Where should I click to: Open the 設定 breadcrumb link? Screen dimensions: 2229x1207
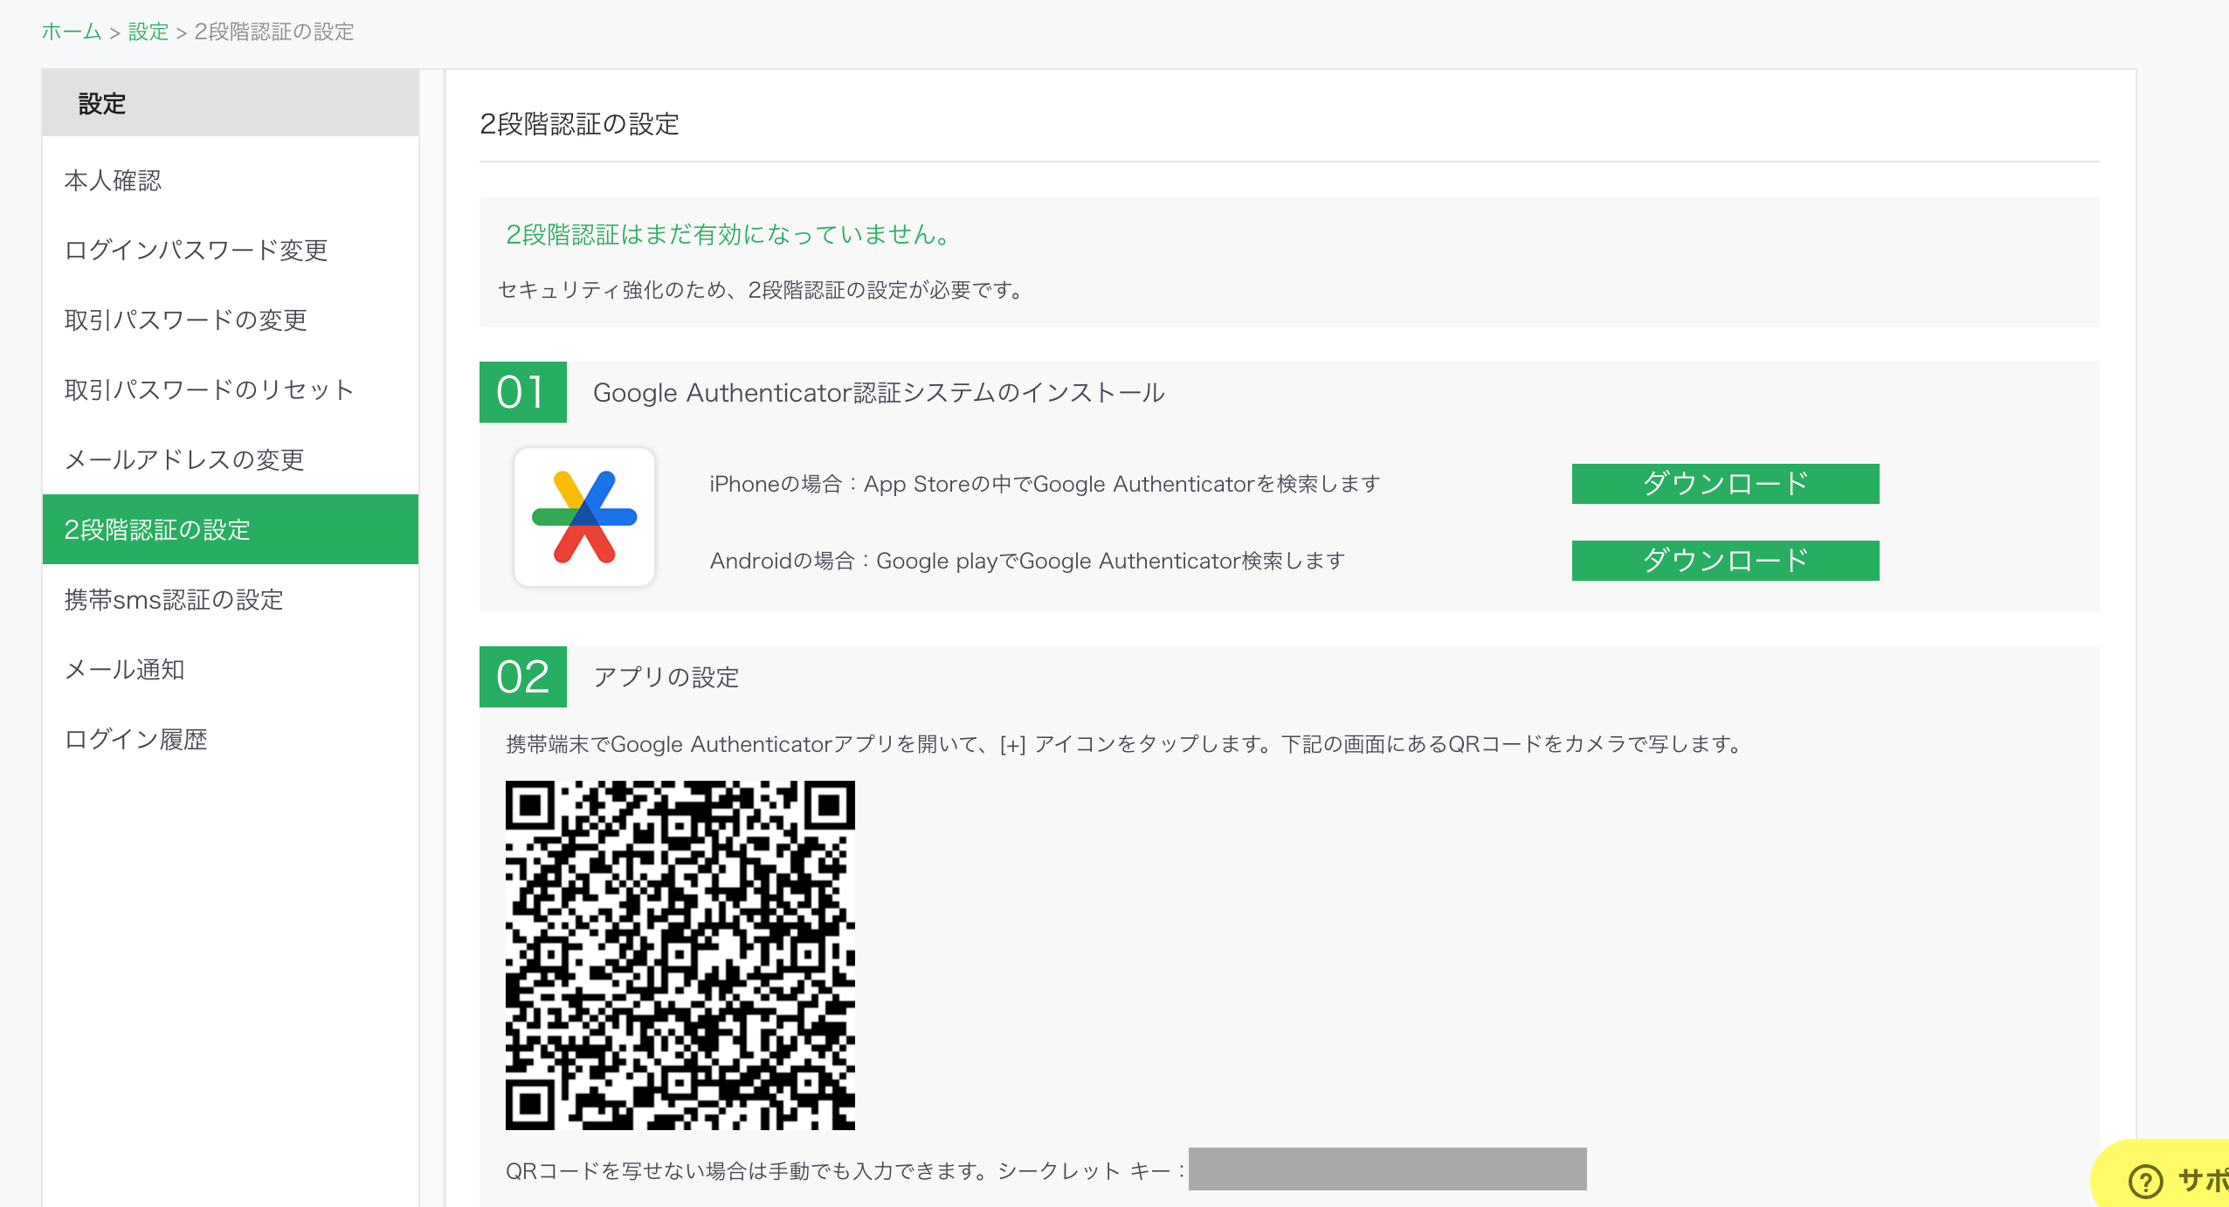[148, 31]
